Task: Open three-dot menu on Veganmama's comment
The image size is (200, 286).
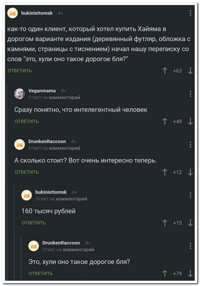Action: (x=191, y=94)
